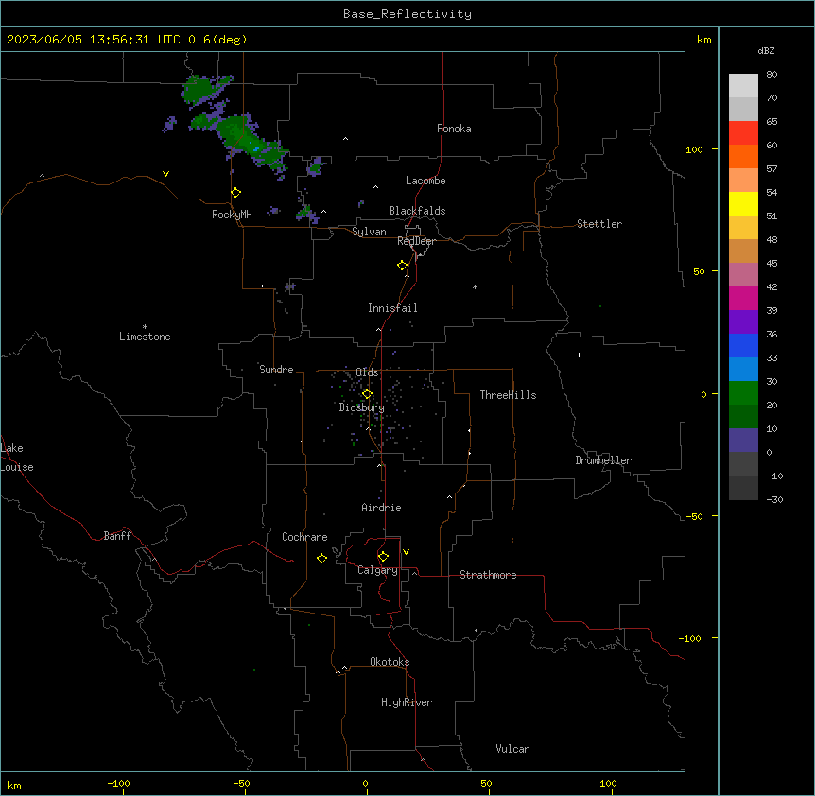
Task: Click the HighRiver label
Action: tap(407, 702)
